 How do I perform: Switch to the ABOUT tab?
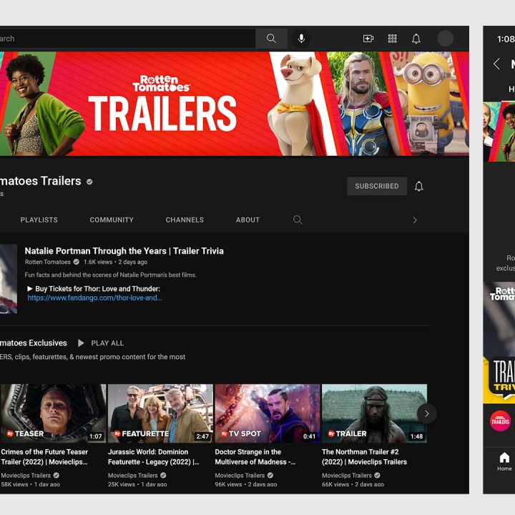click(x=247, y=220)
